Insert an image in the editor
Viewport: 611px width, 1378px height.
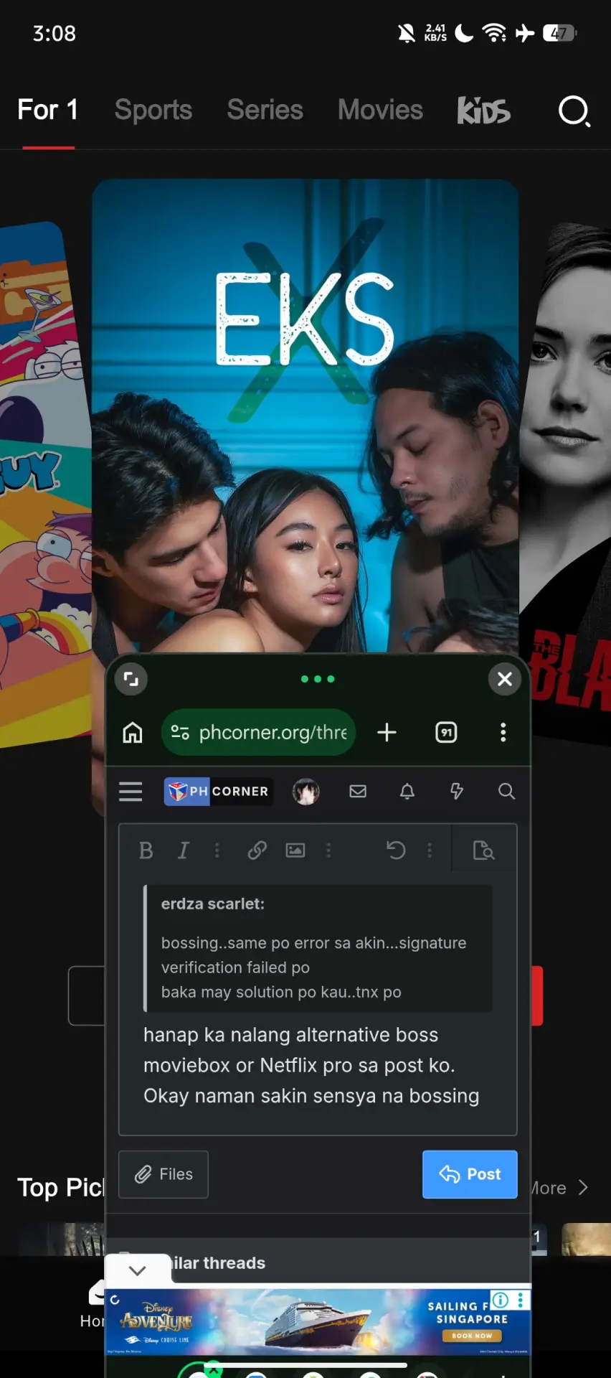[295, 850]
